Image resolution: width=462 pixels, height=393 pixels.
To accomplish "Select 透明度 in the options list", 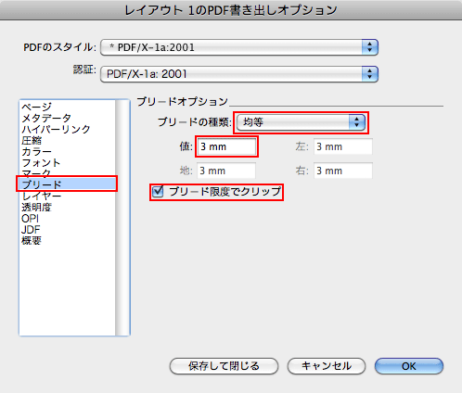I will point(36,207).
